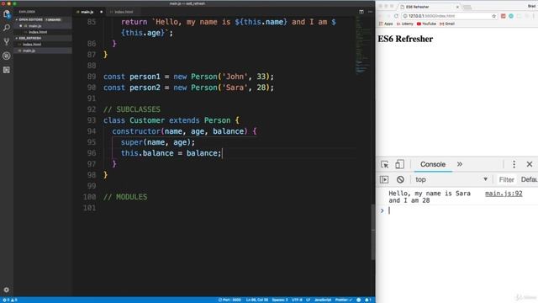Open the Apps bookmark
This screenshot has width=538, height=303.
coord(386,24)
